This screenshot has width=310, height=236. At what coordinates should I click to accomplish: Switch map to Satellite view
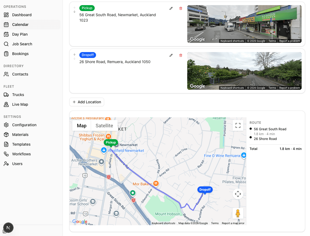(104, 126)
